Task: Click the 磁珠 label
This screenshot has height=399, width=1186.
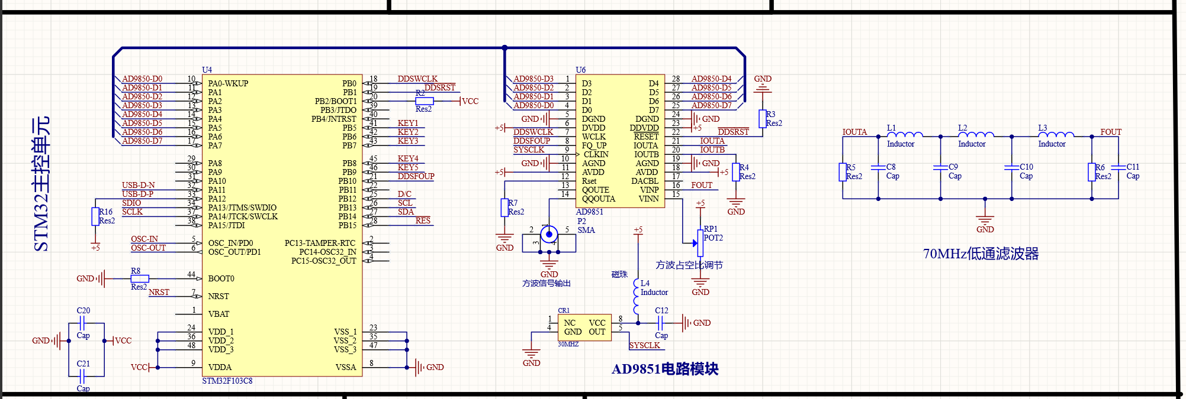Action: pos(619,274)
